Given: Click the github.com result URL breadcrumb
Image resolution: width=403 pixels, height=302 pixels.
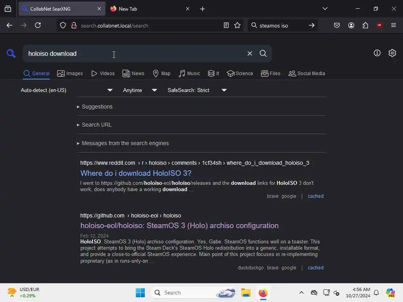Looking at the screenshot, I should (x=131, y=216).
